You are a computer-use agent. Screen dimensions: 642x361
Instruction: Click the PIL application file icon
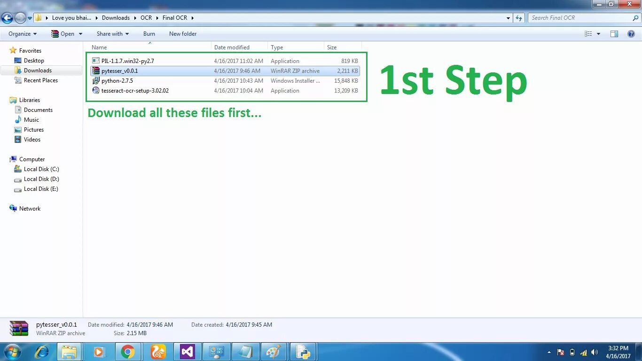tap(96, 61)
